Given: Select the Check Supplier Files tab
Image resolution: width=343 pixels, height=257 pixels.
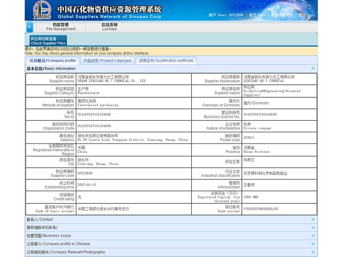Looking at the screenshot, I should tap(48, 41).
